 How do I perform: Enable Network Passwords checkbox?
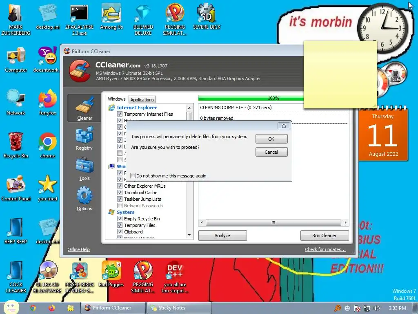[x=120, y=206]
